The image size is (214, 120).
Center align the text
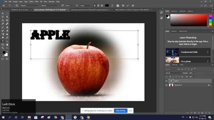(98, 6)
